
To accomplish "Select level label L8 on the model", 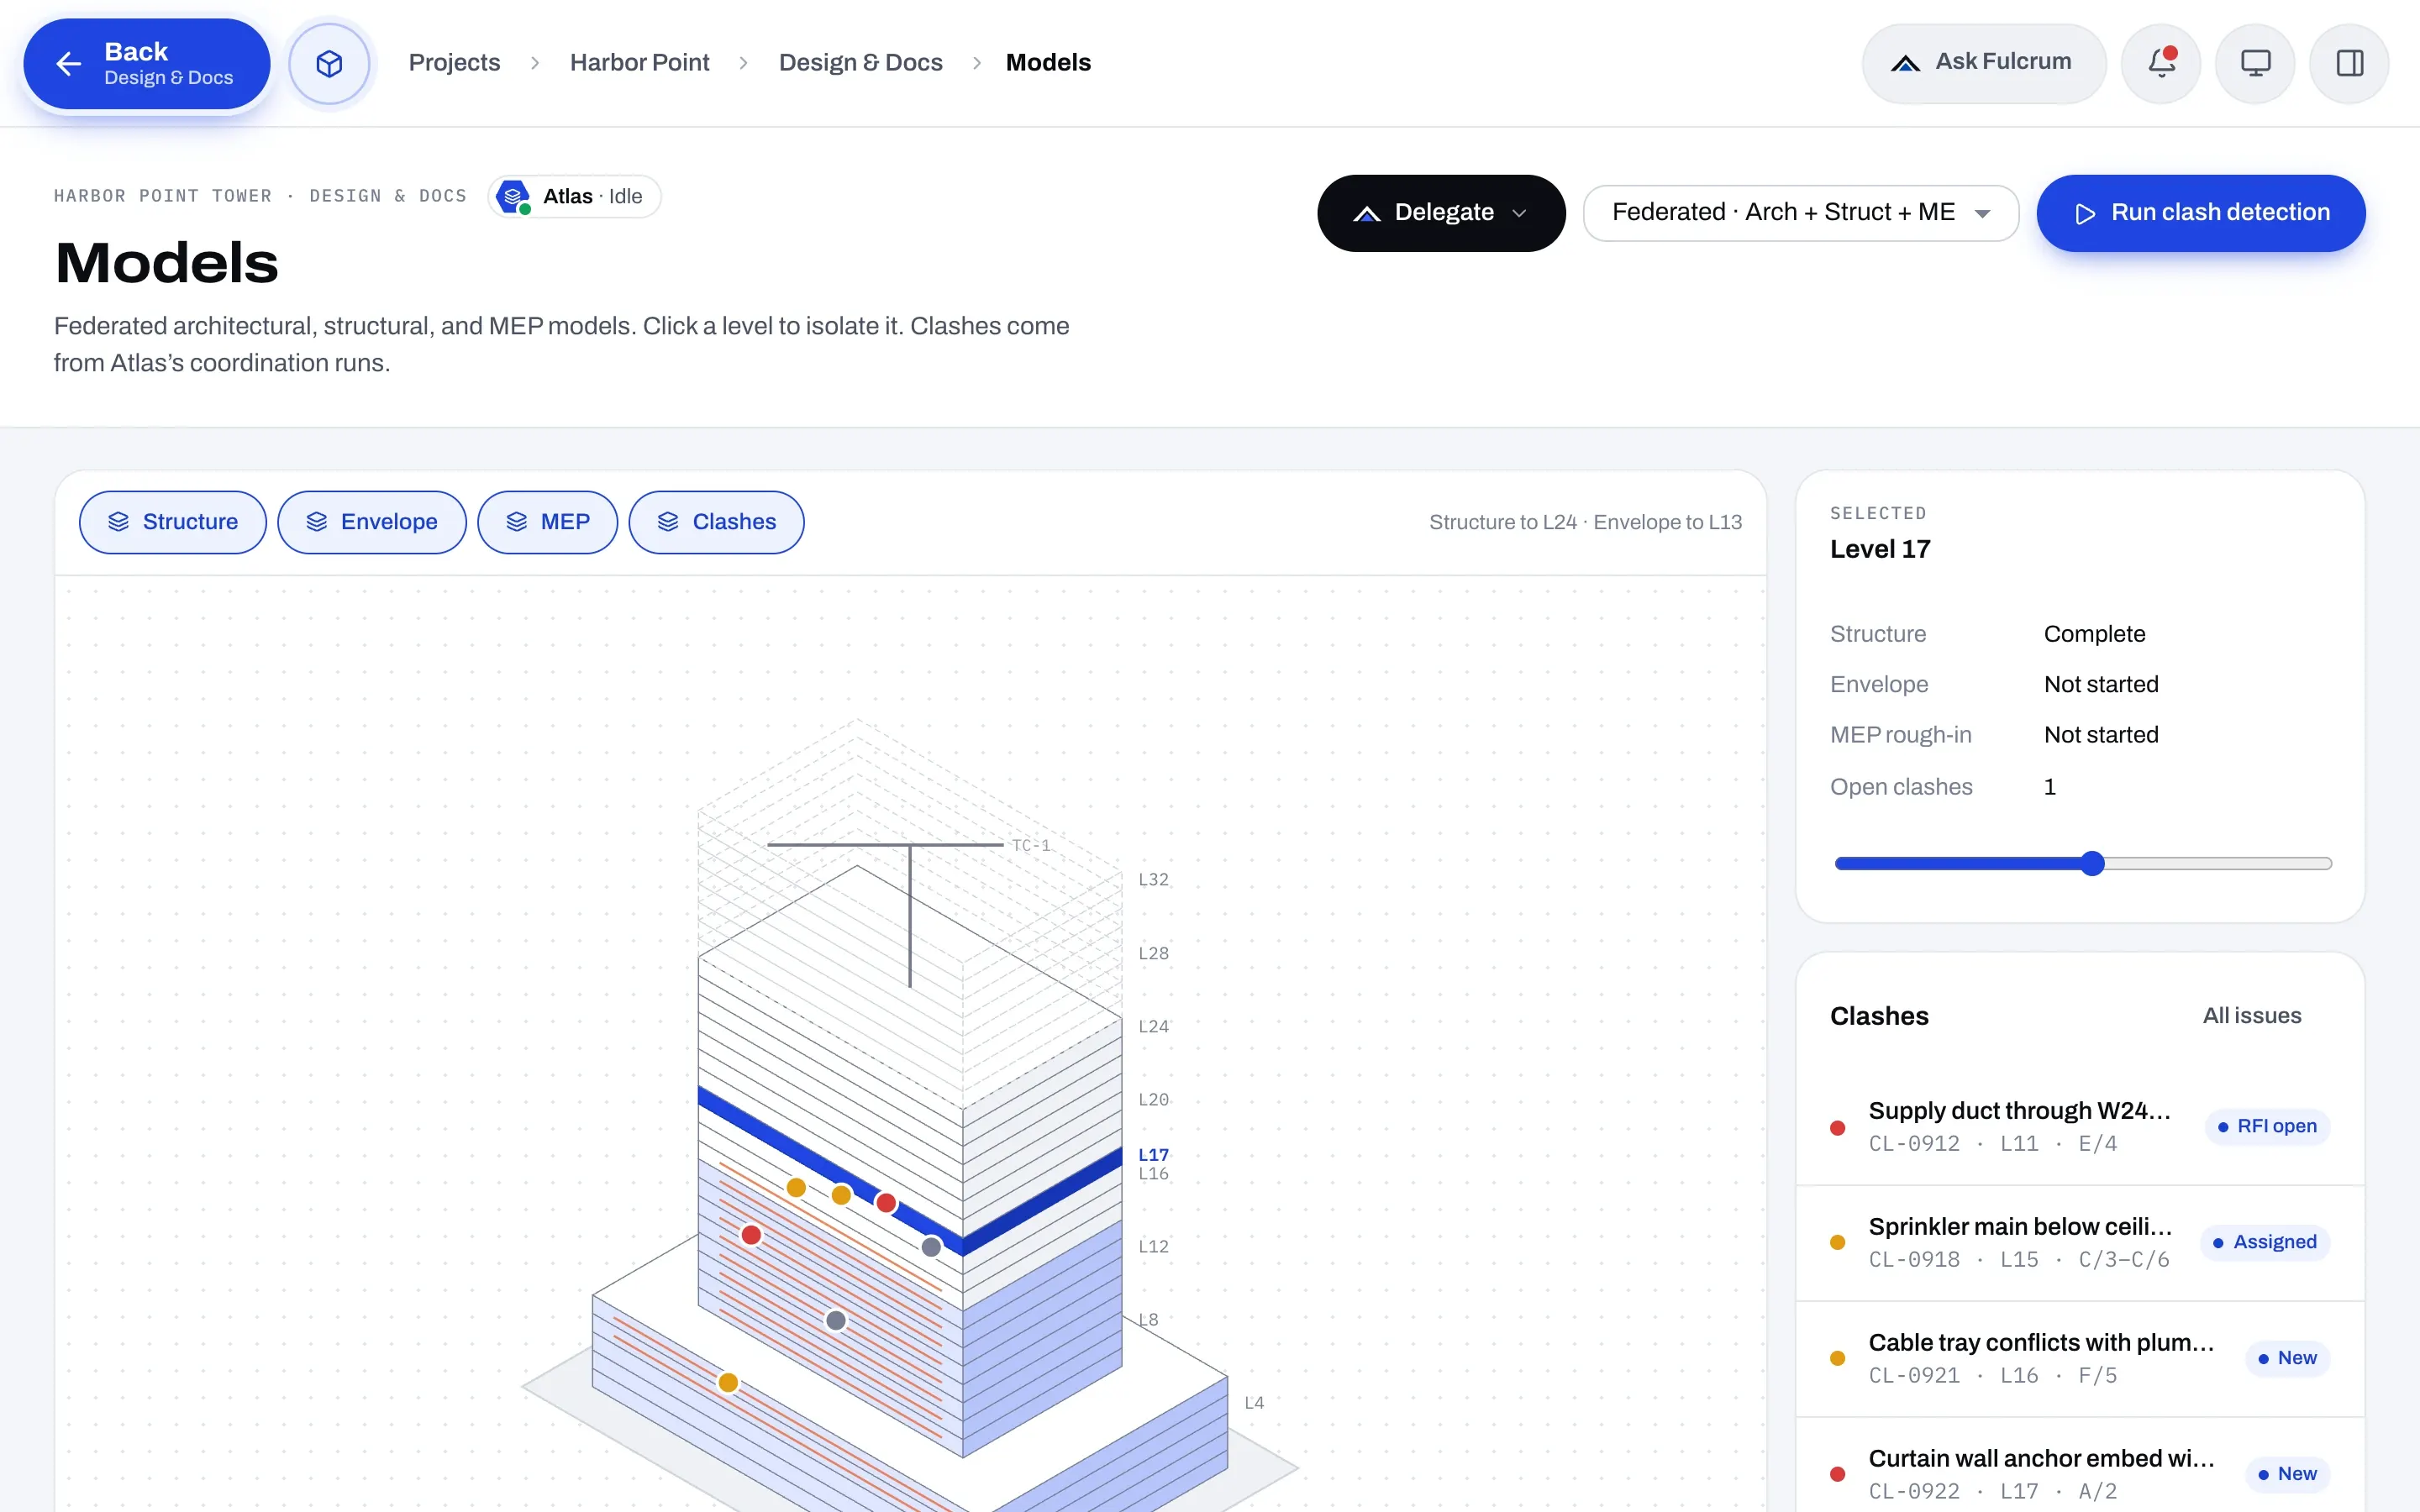I will 1149,1320.
